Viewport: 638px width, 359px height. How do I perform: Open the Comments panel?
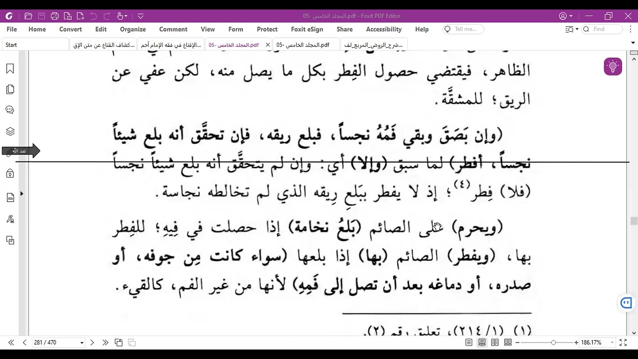pyautogui.click(x=10, y=110)
